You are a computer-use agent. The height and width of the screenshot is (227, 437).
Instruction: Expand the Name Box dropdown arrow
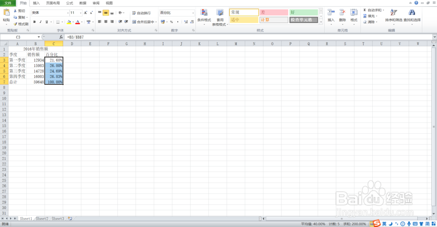click(x=39, y=37)
